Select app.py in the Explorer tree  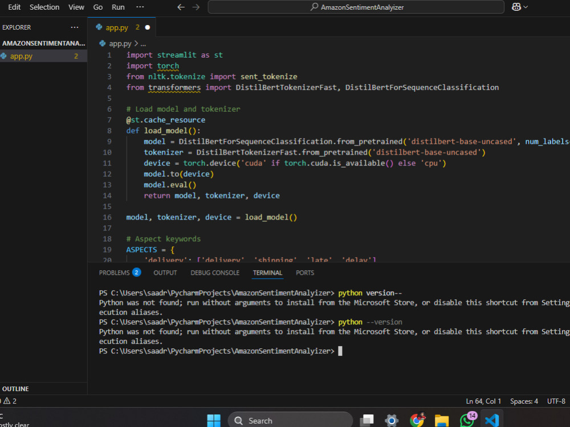(43, 56)
